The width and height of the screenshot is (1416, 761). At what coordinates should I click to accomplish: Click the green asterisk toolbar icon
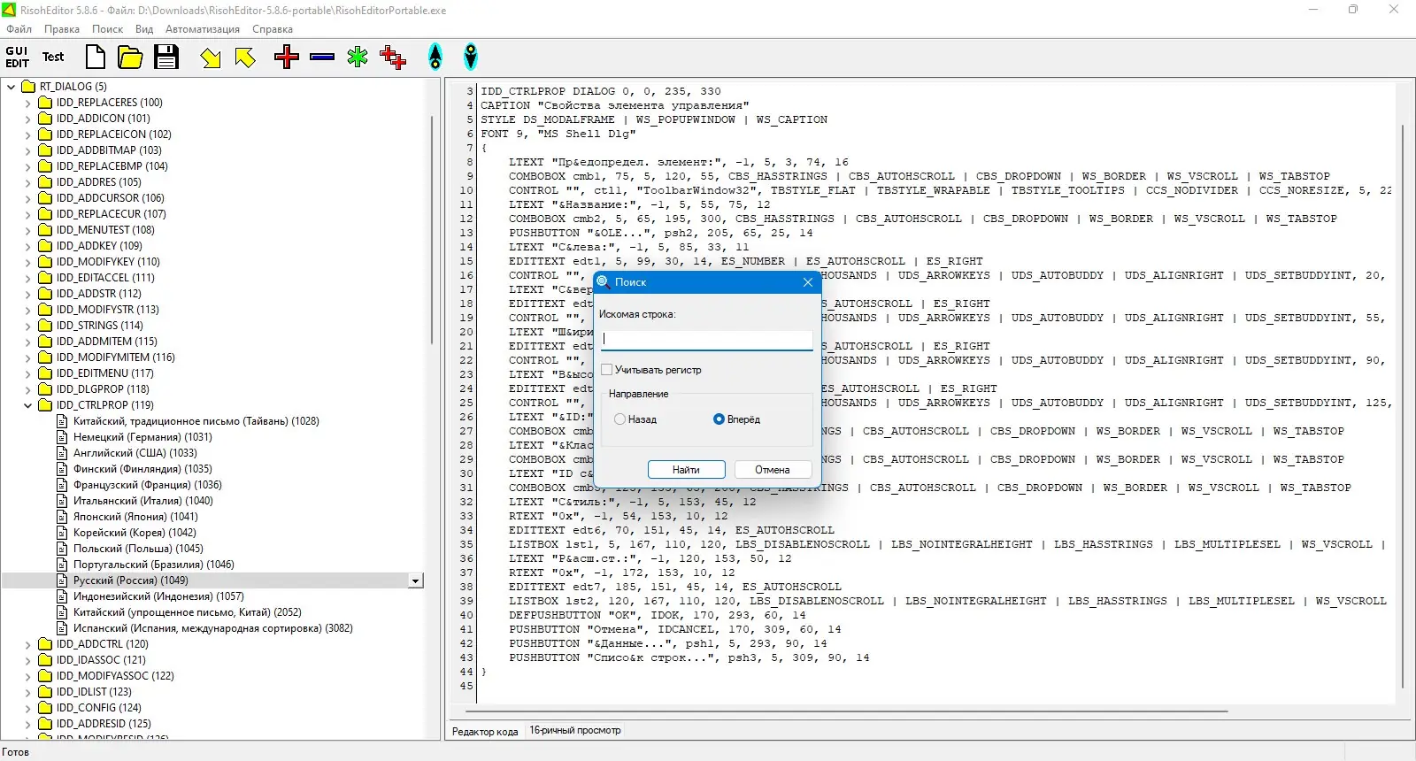358,58
